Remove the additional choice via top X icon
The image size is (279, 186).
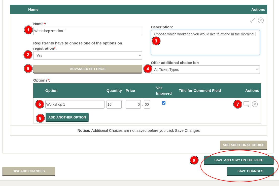click(x=261, y=20)
